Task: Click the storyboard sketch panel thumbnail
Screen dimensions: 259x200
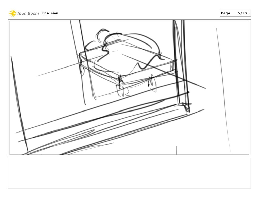Action: (129, 88)
